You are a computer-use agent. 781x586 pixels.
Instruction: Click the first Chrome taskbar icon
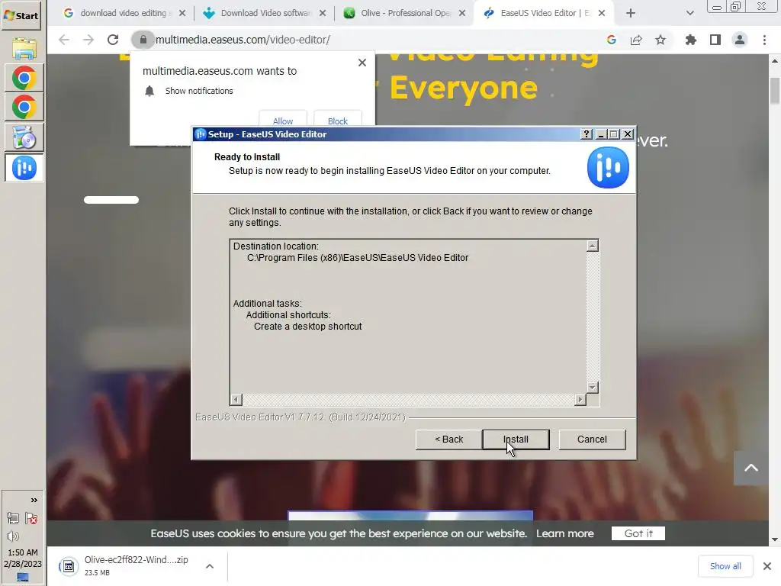(x=24, y=78)
